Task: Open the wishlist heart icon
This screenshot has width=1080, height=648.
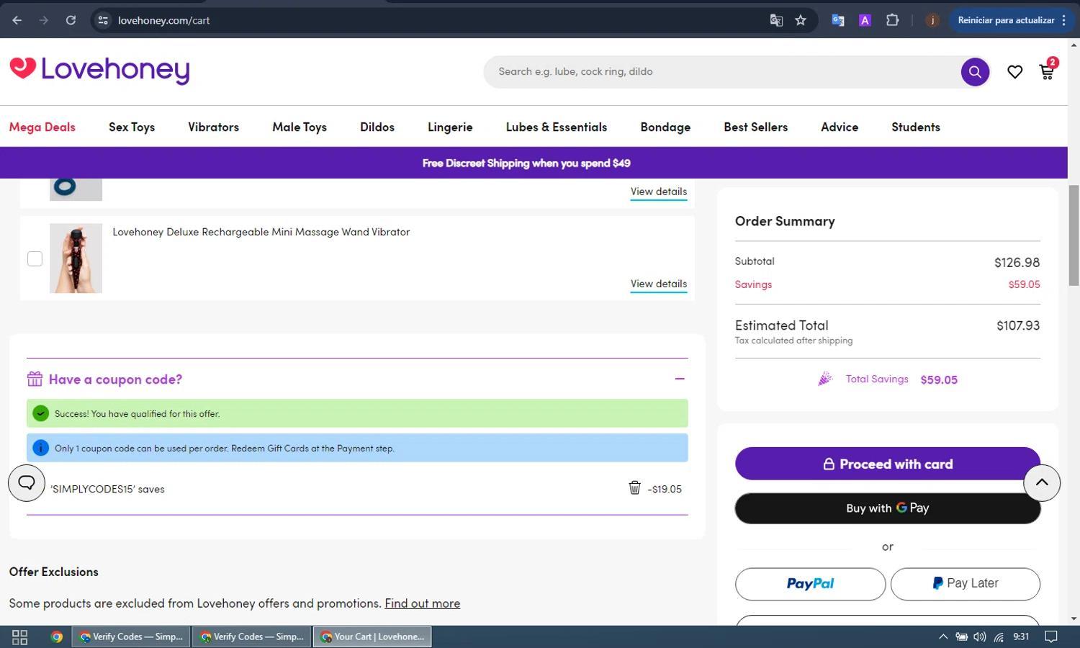Action: (1014, 72)
